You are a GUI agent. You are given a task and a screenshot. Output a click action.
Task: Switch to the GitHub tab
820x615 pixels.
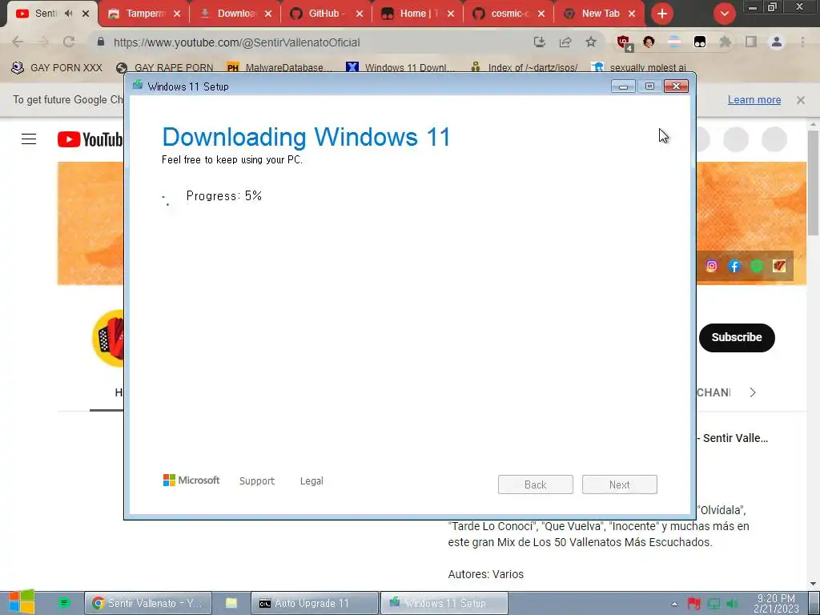(319, 14)
